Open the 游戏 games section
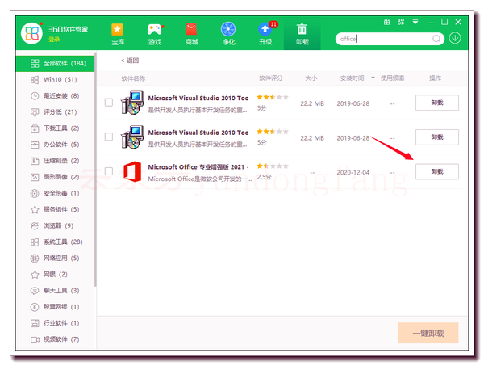The height and width of the screenshot is (366, 484). tap(155, 34)
